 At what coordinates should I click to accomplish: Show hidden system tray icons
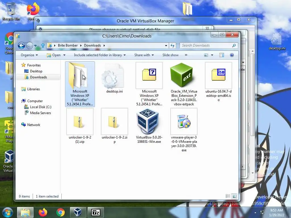point(255,213)
